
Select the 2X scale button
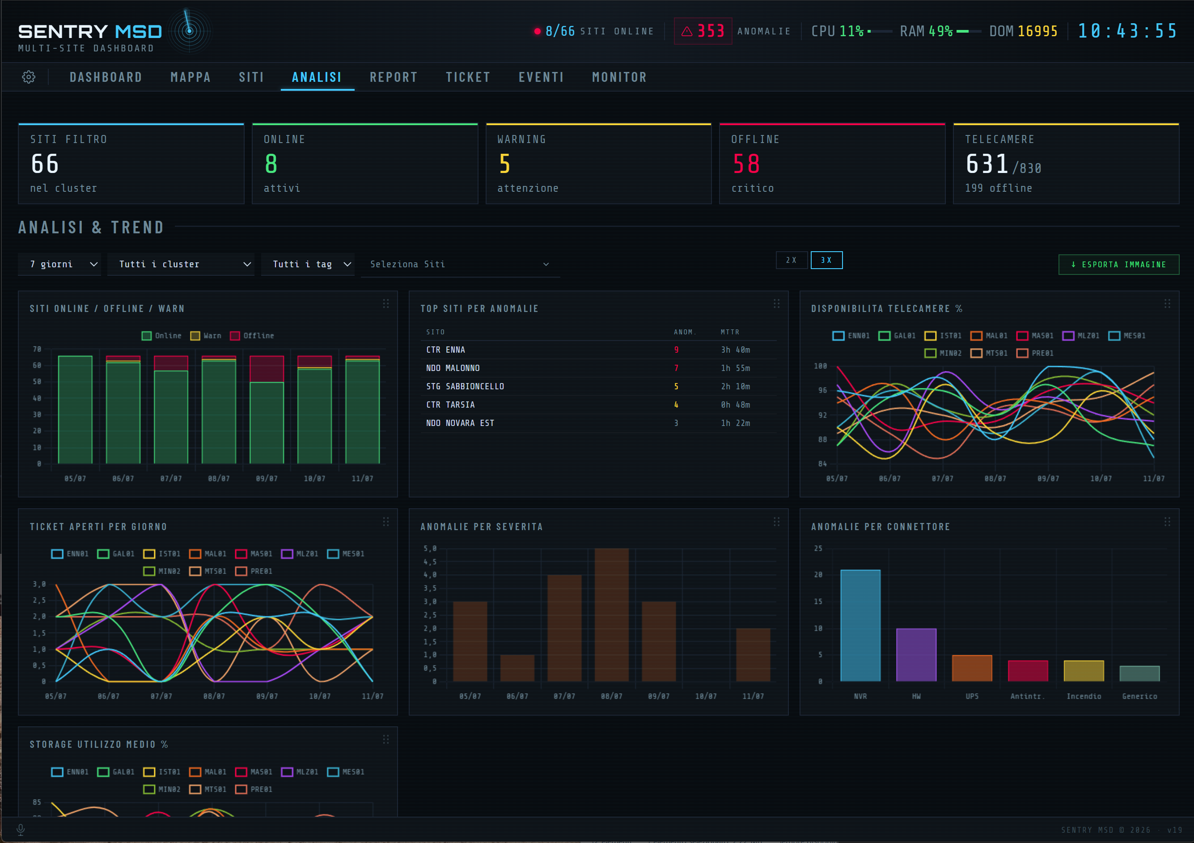791,260
